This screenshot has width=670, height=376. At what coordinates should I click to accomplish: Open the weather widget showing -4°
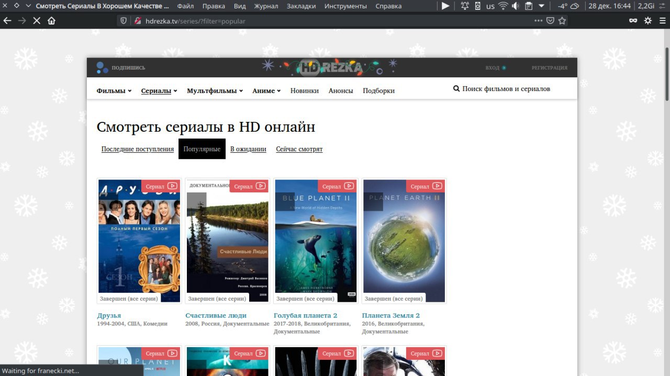568,6
